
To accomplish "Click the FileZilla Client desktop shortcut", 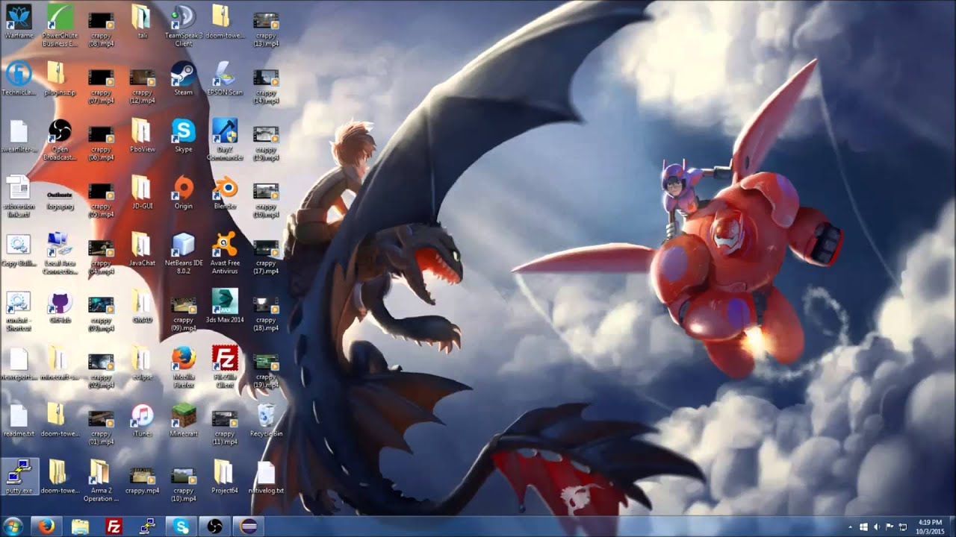I will click(225, 367).
